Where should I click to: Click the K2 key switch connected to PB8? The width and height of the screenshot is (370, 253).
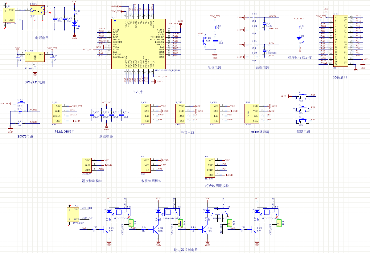coord(303,109)
